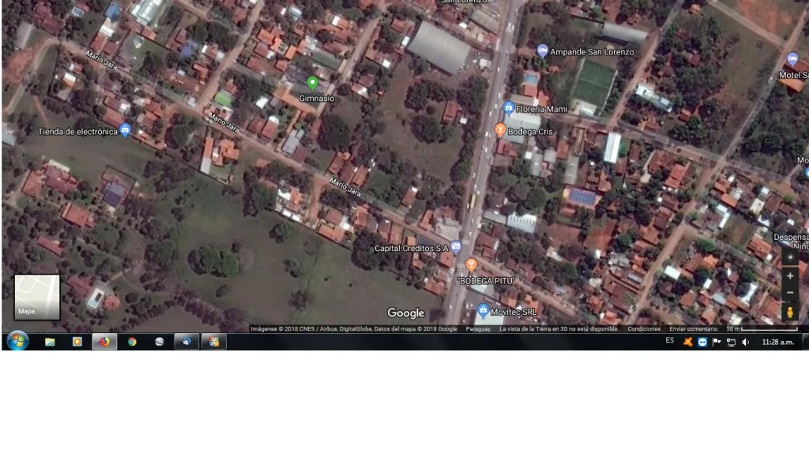Open the Paint-like taskbar application

tap(214, 342)
